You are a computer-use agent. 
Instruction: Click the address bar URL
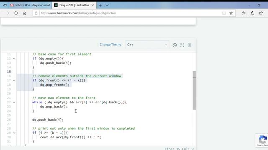point(78,13)
